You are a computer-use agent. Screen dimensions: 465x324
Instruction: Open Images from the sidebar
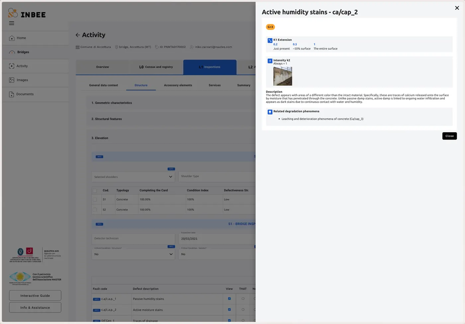coord(36,80)
